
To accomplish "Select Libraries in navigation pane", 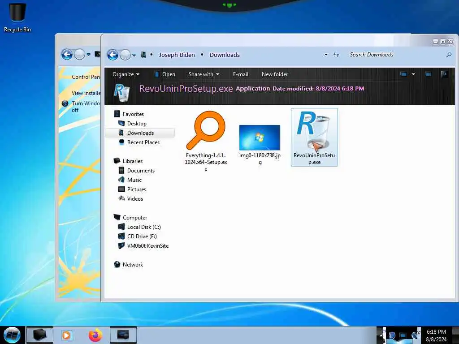I will [133, 161].
